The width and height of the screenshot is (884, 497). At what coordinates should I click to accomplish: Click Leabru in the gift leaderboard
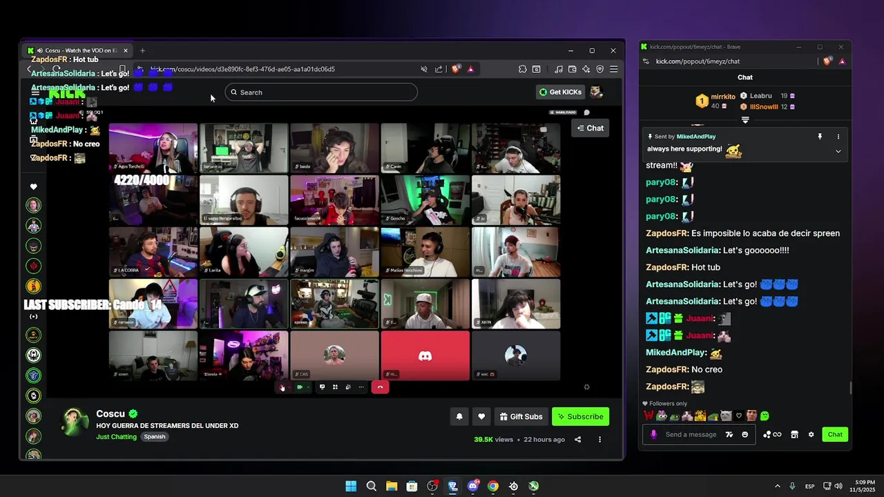click(x=760, y=96)
